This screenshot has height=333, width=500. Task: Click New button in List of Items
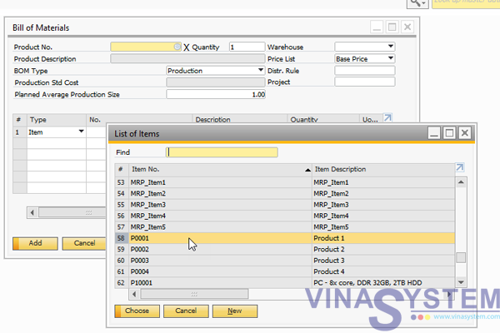click(x=235, y=311)
